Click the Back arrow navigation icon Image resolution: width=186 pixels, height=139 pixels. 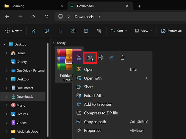pyautogui.click(x=7, y=17)
